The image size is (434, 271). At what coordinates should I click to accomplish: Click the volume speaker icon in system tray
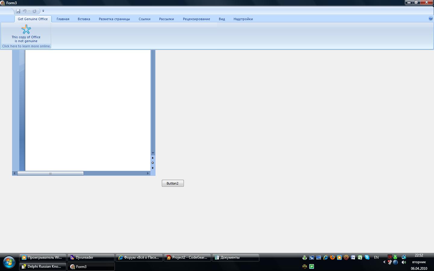404,262
